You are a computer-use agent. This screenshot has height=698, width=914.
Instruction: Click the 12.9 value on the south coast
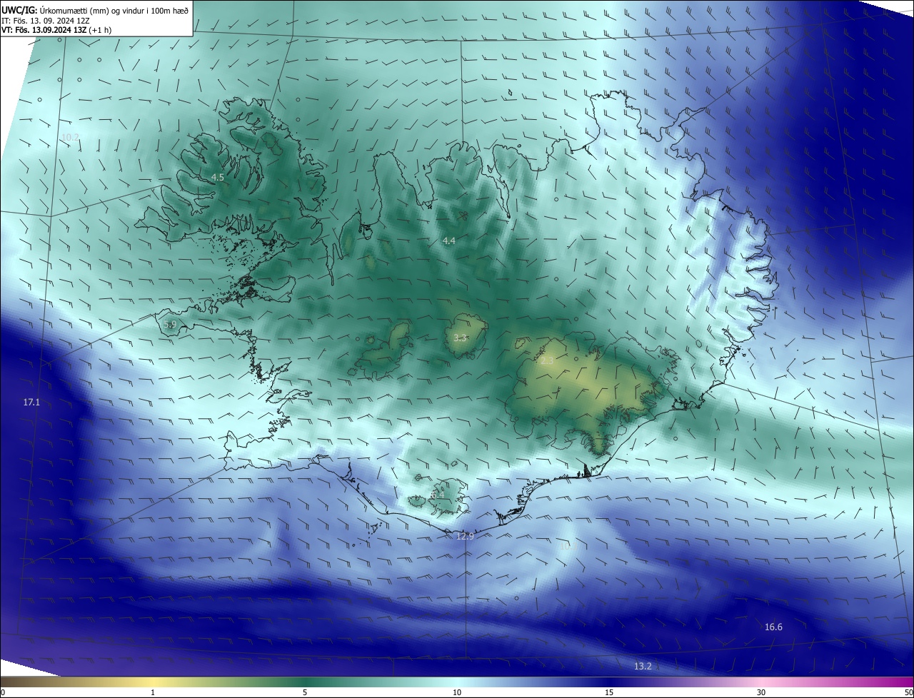pos(465,536)
